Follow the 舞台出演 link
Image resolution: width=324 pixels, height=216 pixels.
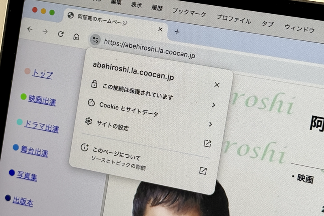pos(34,151)
